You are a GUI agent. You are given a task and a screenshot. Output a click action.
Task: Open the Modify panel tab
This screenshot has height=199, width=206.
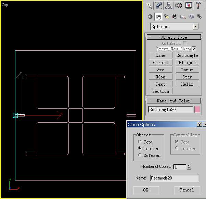159,6
